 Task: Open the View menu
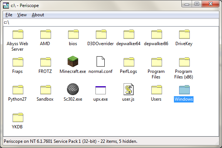click(x=22, y=15)
